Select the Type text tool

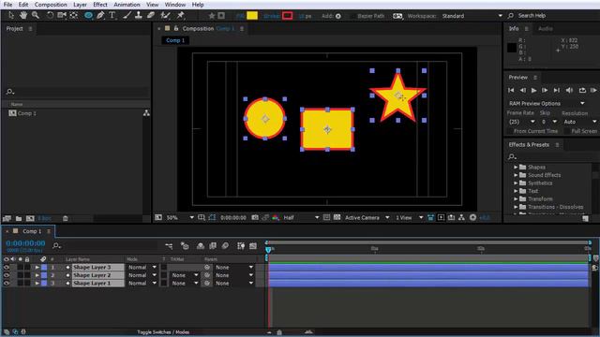[112, 15]
